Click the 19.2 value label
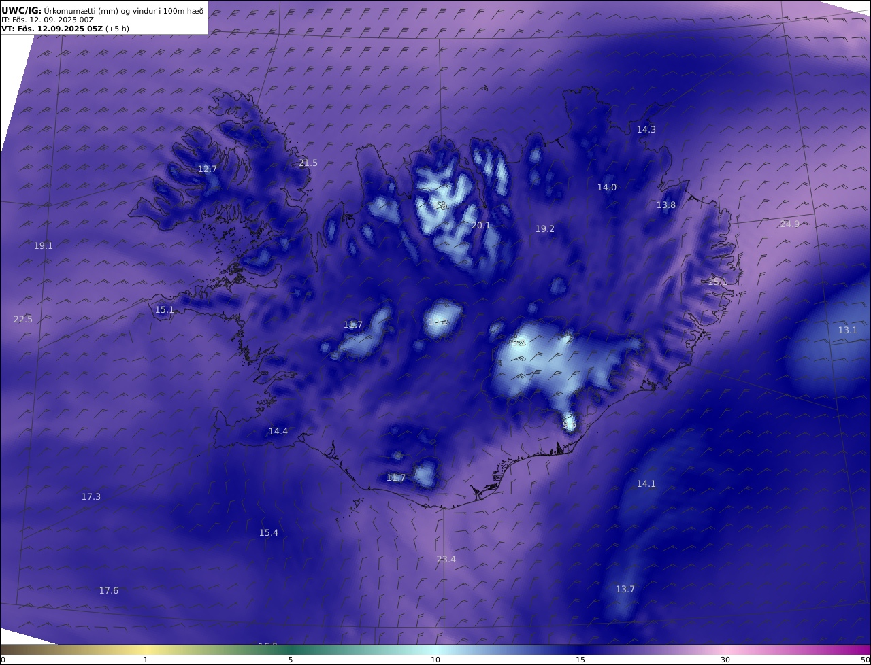Image resolution: width=871 pixels, height=665 pixels. tap(545, 228)
